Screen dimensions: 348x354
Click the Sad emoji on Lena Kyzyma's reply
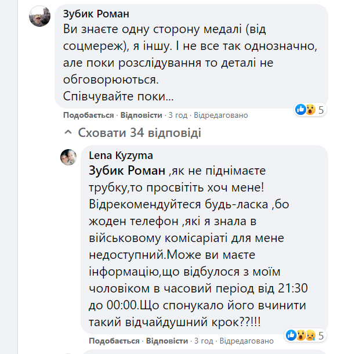pyautogui.click(x=310, y=335)
